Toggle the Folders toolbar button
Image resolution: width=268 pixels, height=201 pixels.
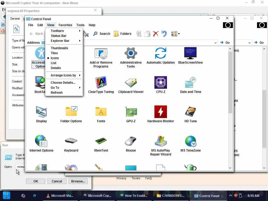pos(122,34)
